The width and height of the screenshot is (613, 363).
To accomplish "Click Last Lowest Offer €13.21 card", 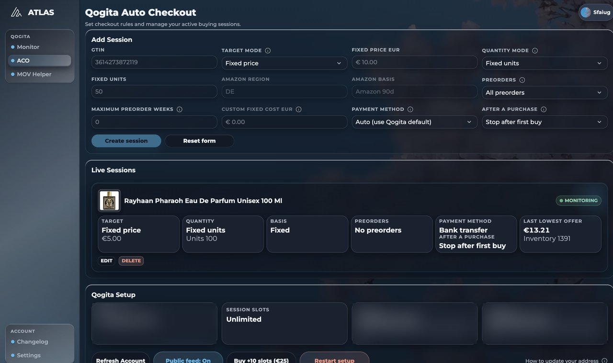I will (x=560, y=234).
